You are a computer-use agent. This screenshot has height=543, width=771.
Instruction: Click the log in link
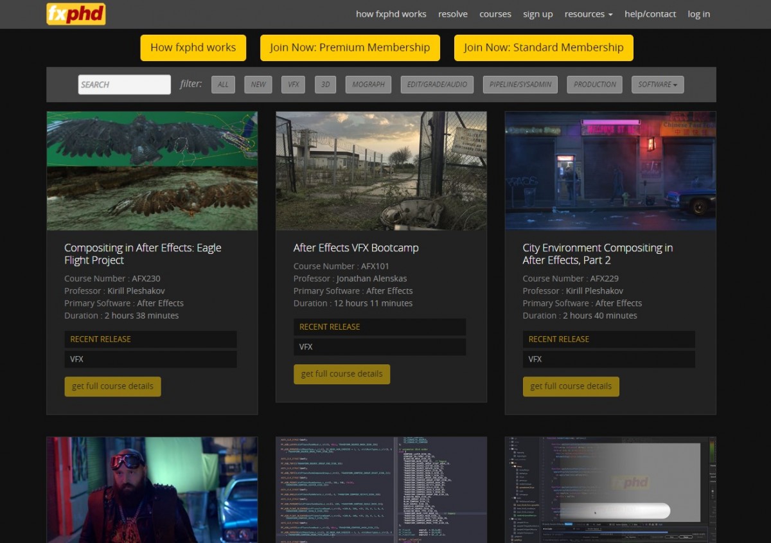tap(699, 14)
